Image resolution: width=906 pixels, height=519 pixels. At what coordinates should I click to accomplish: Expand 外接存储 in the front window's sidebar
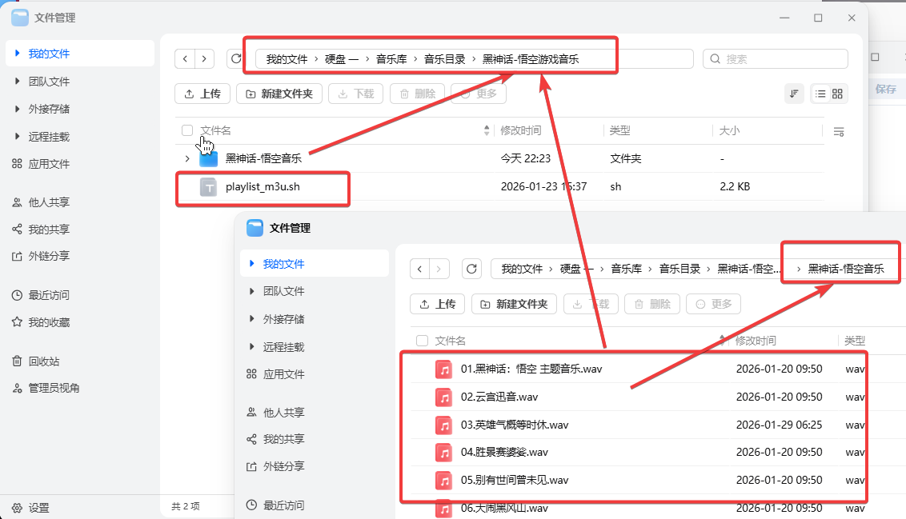click(x=252, y=318)
